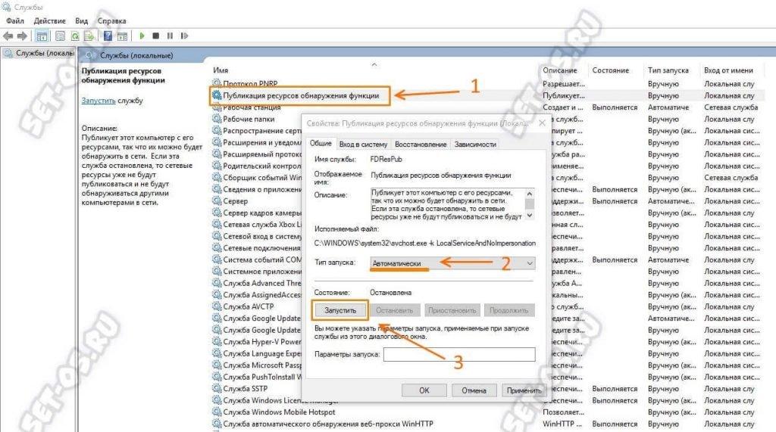Click gear icon of Сервер service
This screenshot has height=432, width=776.
click(217, 200)
